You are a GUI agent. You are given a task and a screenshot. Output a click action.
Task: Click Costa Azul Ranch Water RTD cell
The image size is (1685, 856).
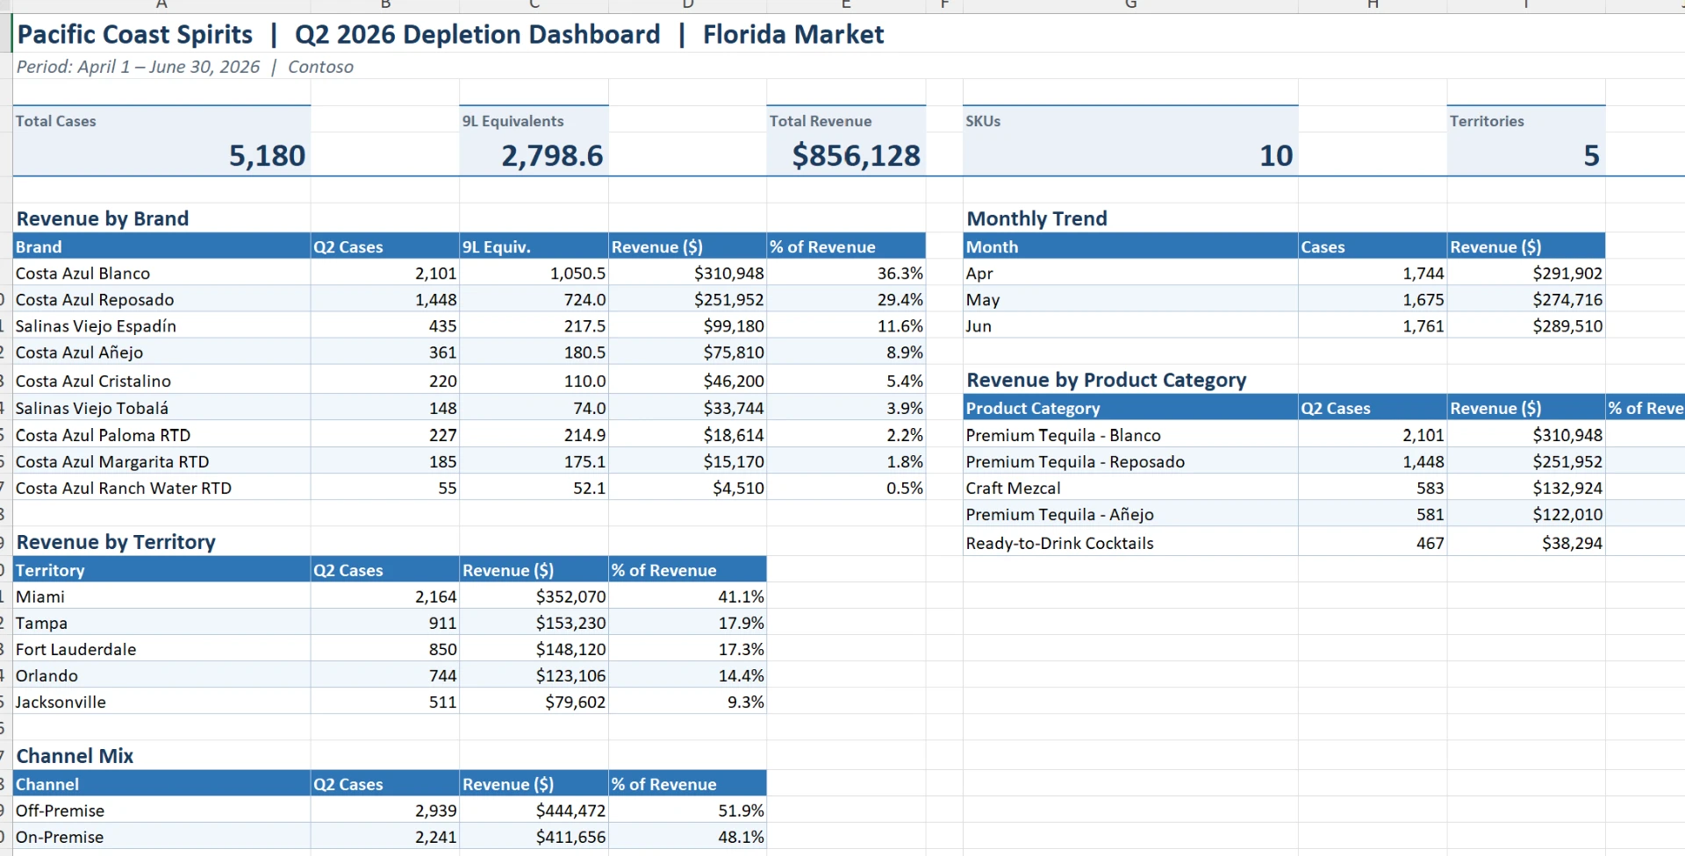pos(161,488)
